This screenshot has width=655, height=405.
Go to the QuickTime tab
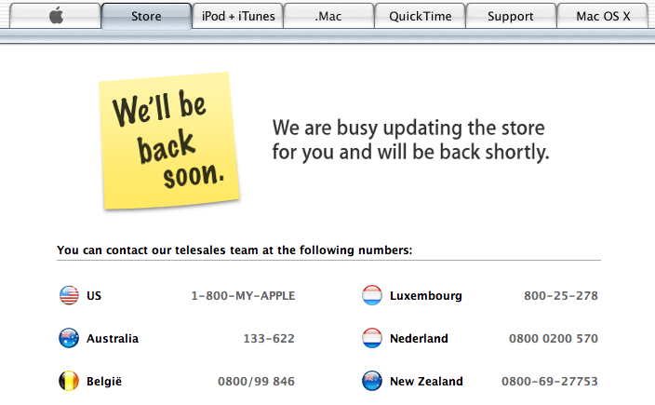click(x=421, y=16)
